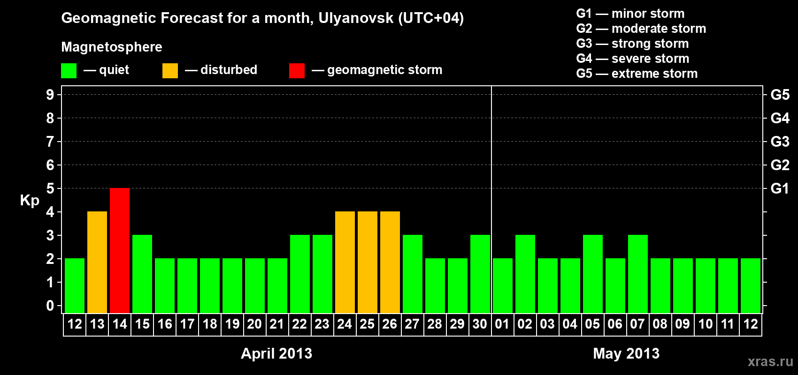
Task: Click the 'G5 — extreme storm' legend text
Action: coord(637,74)
